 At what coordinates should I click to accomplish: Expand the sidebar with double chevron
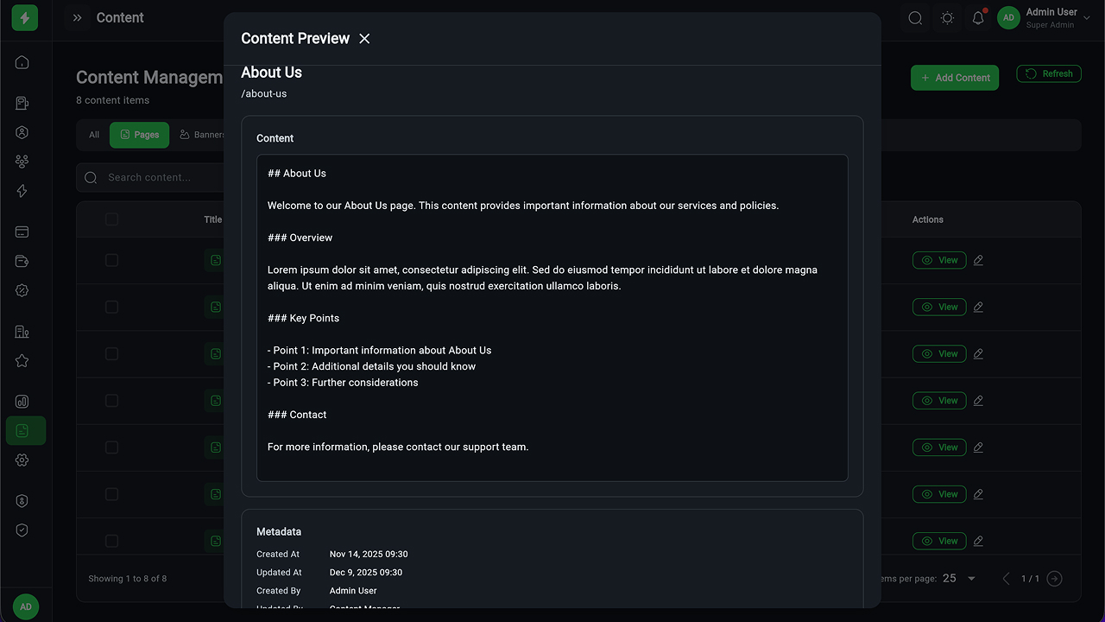pos(78,18)
